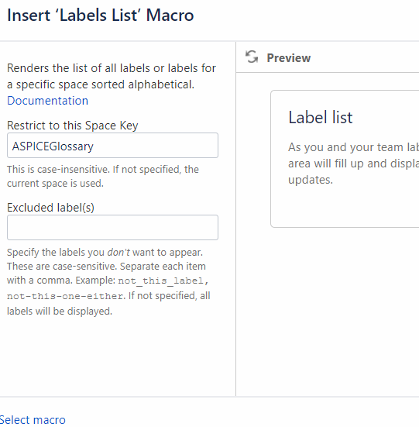The image size is (419, 427).
Task: Click the not_this_label example code text
Action: tap(163, 281)
